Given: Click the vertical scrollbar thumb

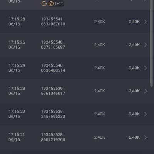Looking at the screenshot, I should (151, 43).
